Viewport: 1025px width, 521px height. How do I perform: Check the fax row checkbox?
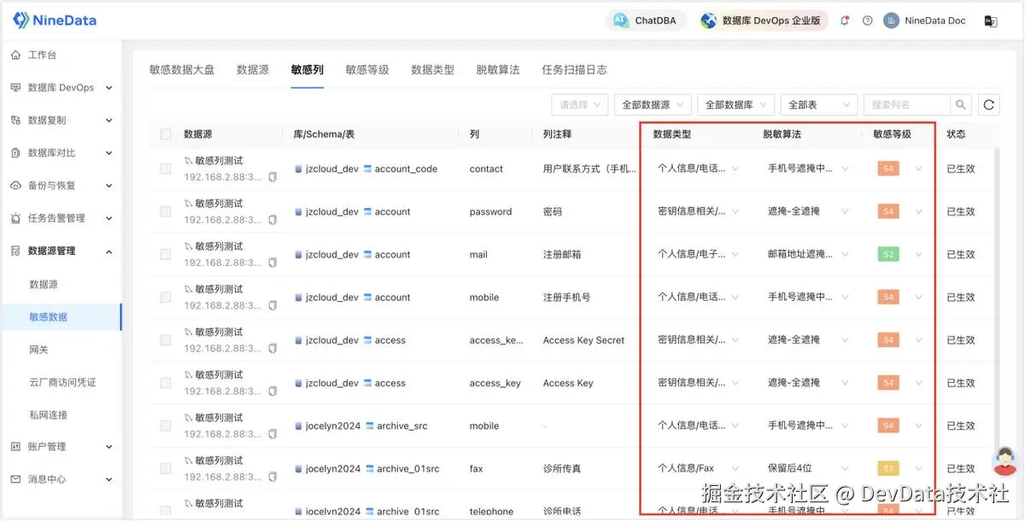click(166, 468)
